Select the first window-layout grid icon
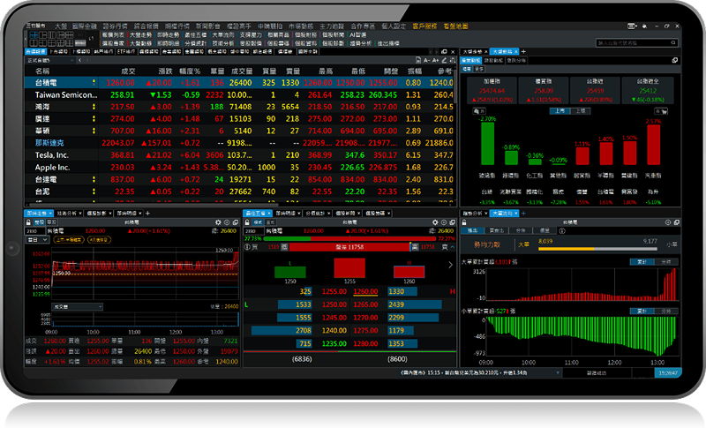 (34, 34)
